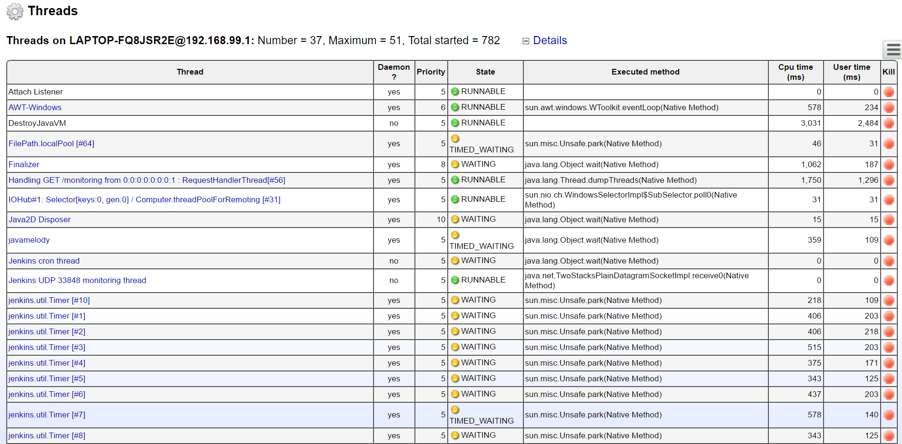Open the jenkins.util.Timer [#6] link
This screenshot has width=902, height=444.
pyautogui.click(x=47, y=395)
